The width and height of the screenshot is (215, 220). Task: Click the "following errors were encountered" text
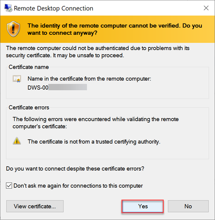[x=95, y=123]
